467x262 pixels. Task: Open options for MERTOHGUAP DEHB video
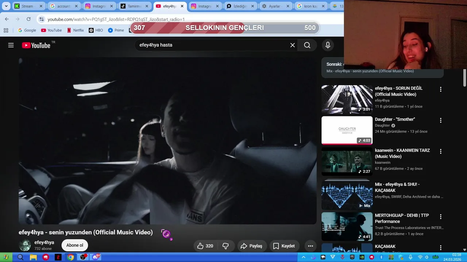click(440, 217)
